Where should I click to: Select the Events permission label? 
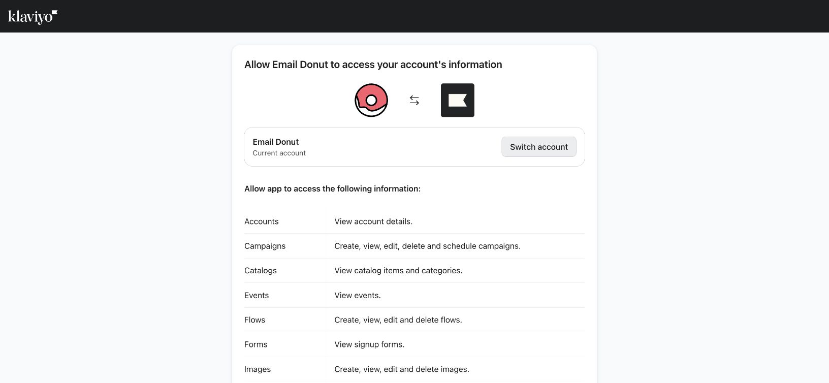click(x=257, y=295)
